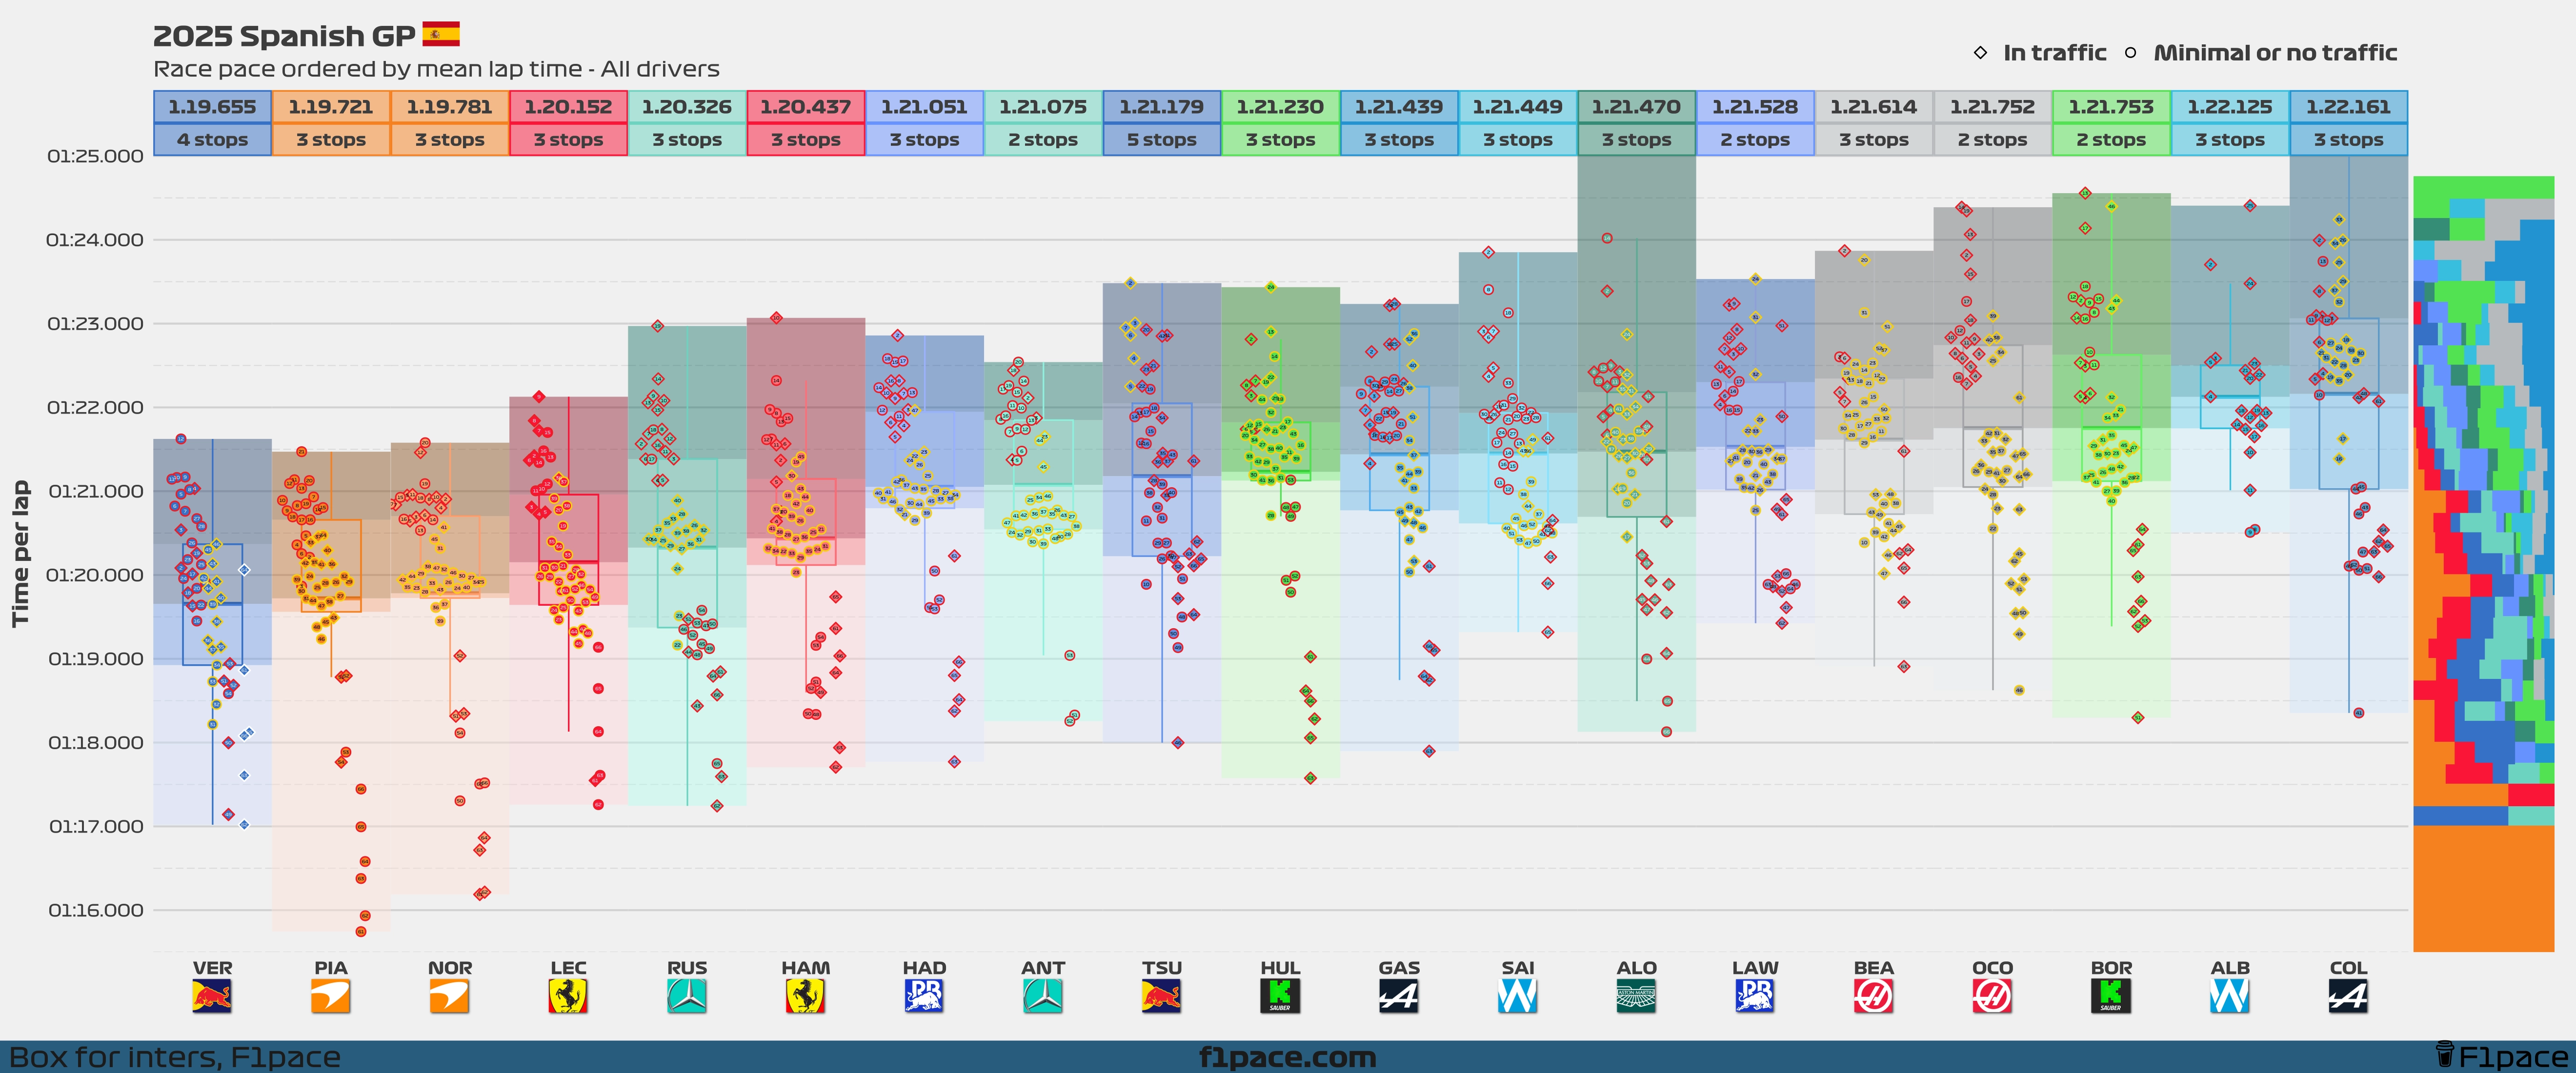Click the Red Bull logo under VER

[x=212, y=996]
